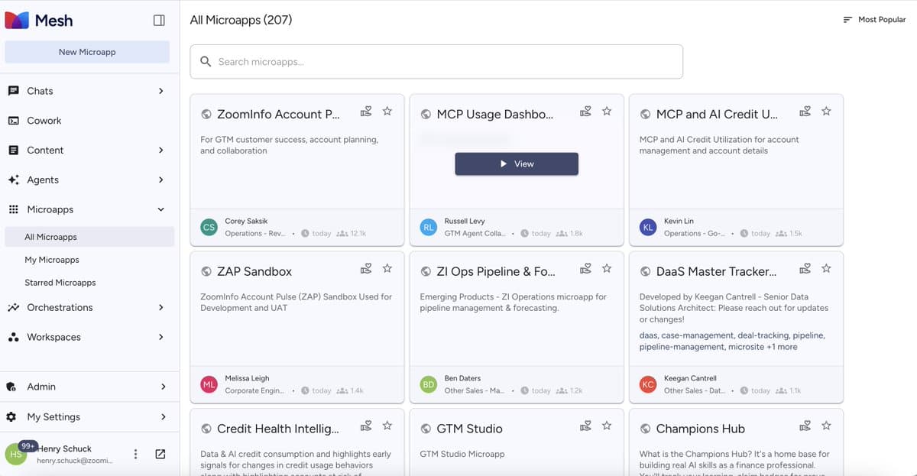Star the MCP and AI Credit U... microapp
Image resolution: width=917 pixels, height=476 pixels.
[x=826, y=112]
